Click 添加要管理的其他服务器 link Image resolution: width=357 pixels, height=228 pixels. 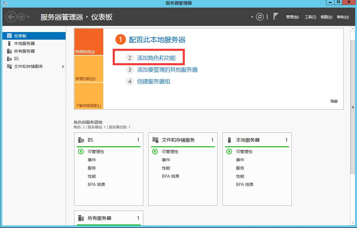[167, 70]
